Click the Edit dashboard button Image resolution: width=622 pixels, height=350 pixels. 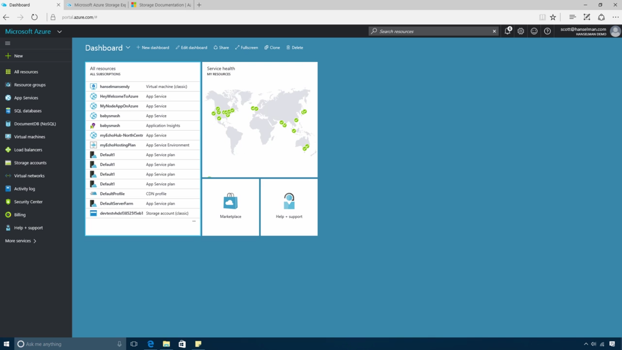[x=192, y=48]
